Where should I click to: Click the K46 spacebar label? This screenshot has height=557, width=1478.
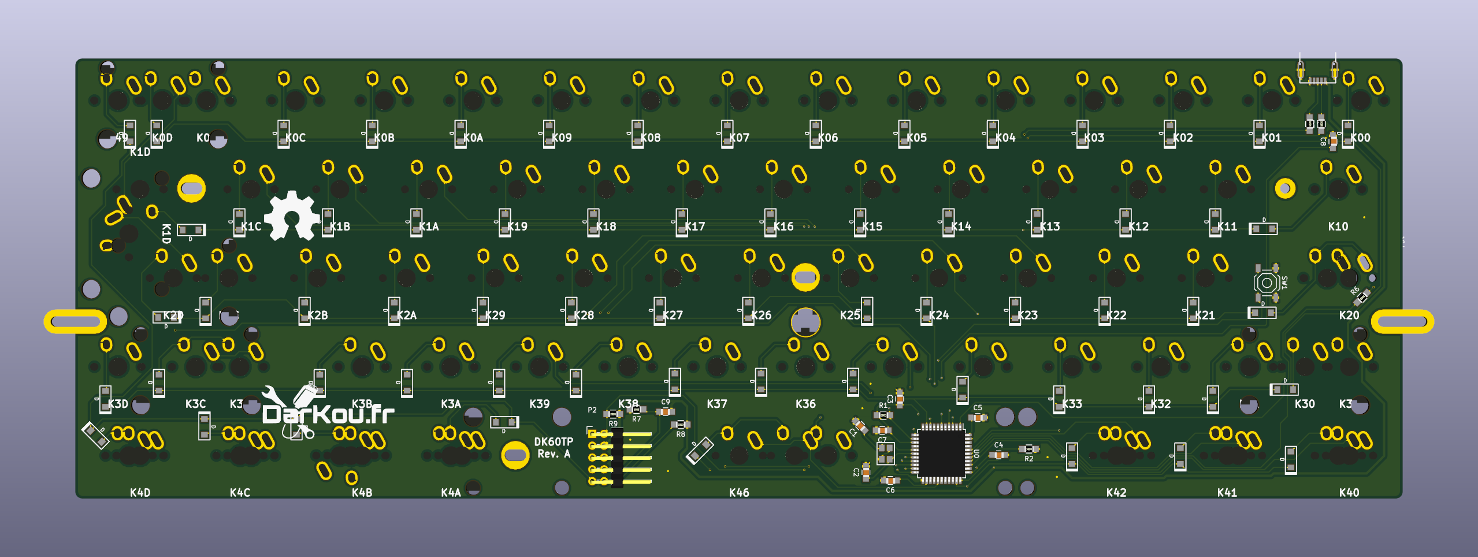tap(739, 493)
